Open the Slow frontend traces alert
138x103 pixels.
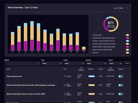point(14,76)
